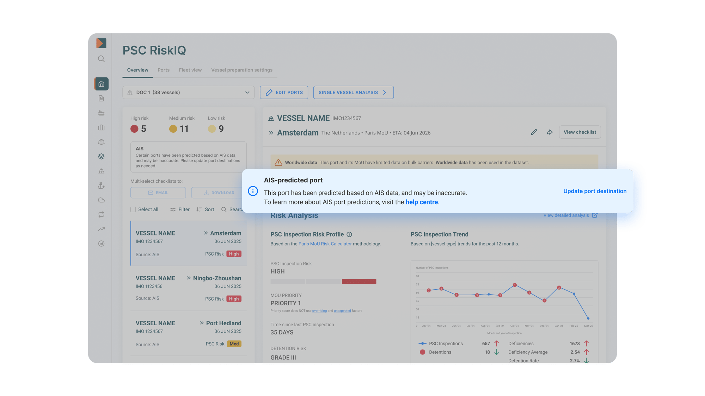705x396 pixels.
Task: Click the EDIT PORTS button
Action: click(x=284, y=93)
